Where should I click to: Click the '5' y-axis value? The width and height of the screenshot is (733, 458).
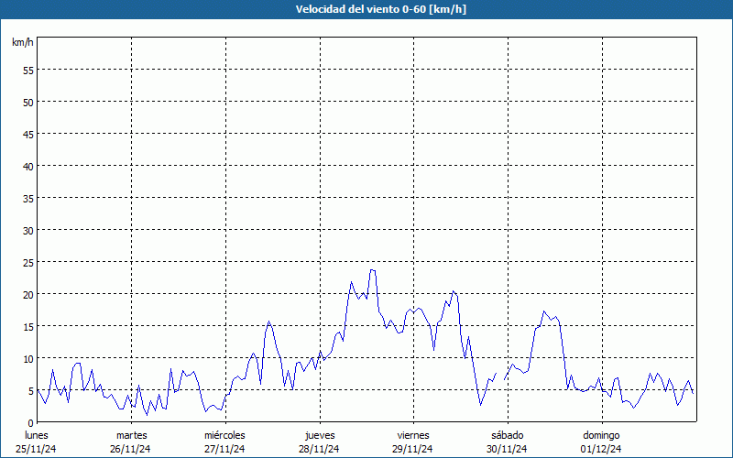(31, 391)
